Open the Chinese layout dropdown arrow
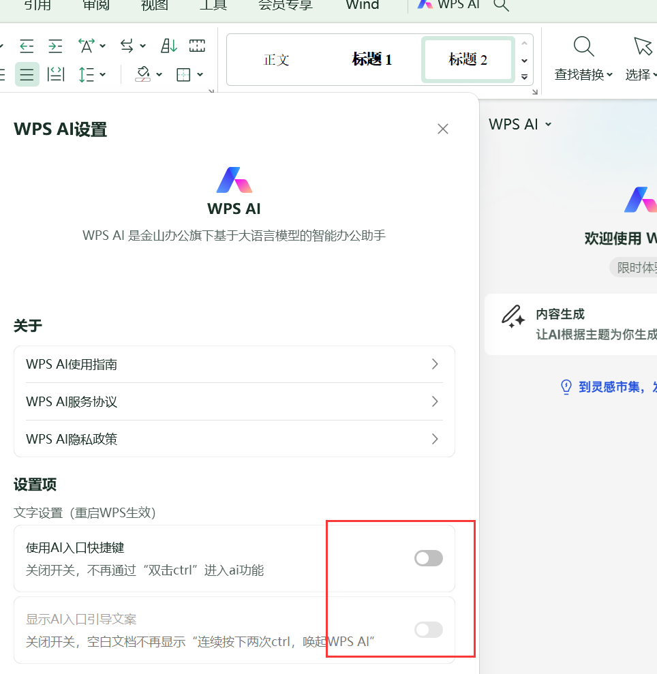The height and width of the screenshot is (674, 657). pyautogui.click(x=103, y=46)
